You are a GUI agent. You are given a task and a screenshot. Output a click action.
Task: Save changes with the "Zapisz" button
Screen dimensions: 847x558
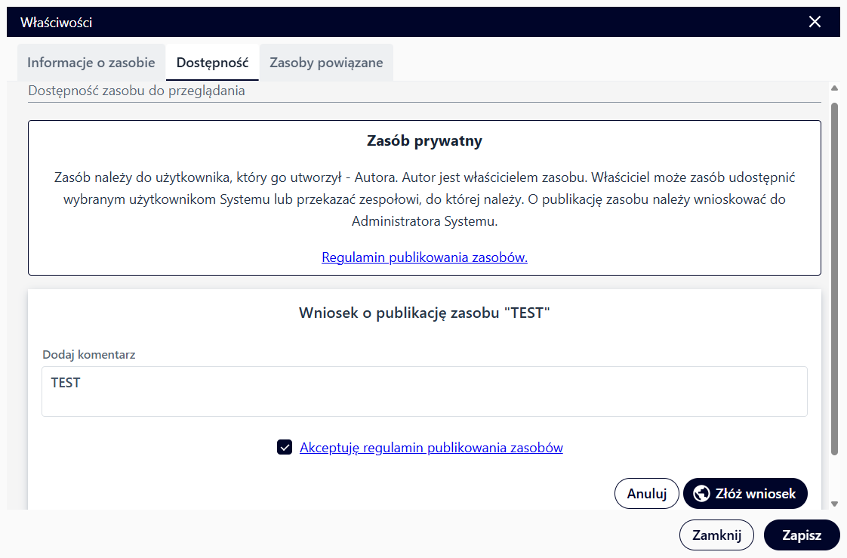tap(802, 535)
